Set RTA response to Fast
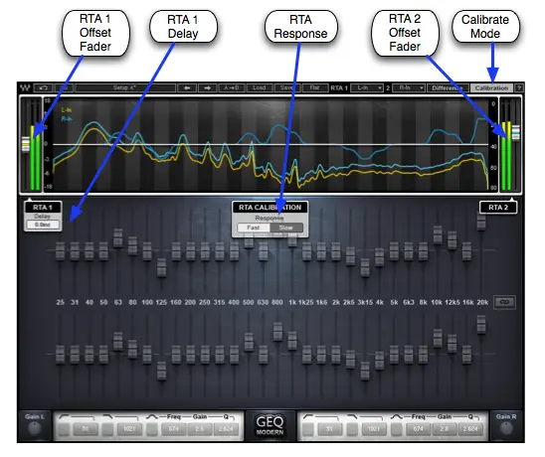The image size is (545, 457). [x=254, y=228]
